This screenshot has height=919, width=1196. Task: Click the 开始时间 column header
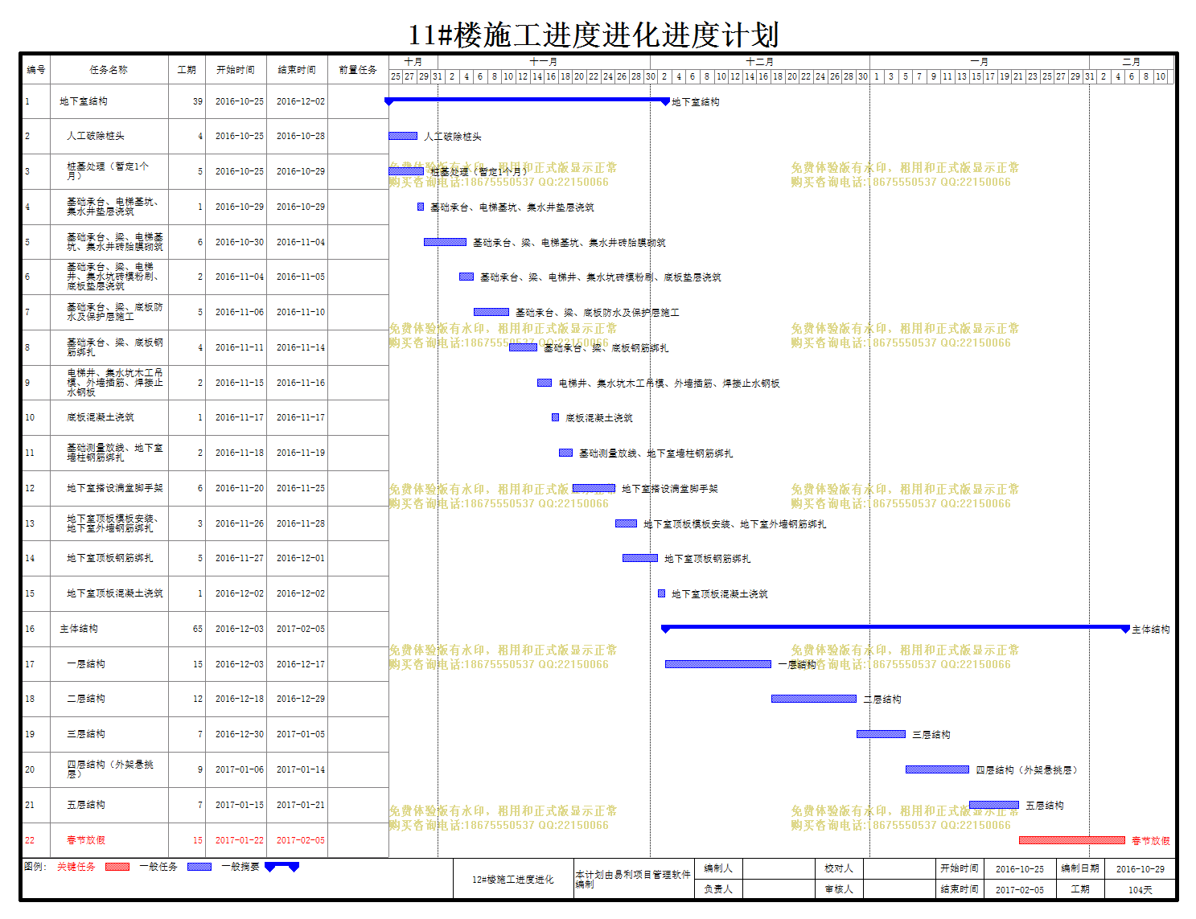pyautogui.click(x=236, y=70)
